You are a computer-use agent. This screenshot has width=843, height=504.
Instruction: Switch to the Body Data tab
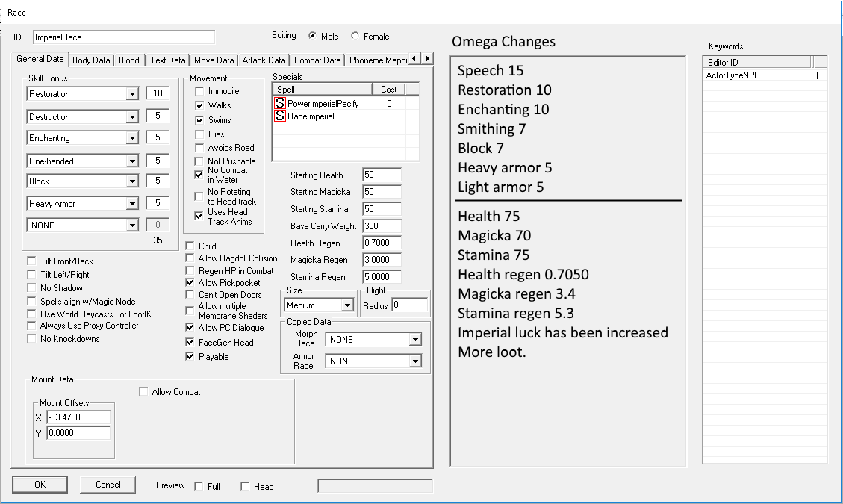(91, 60)
